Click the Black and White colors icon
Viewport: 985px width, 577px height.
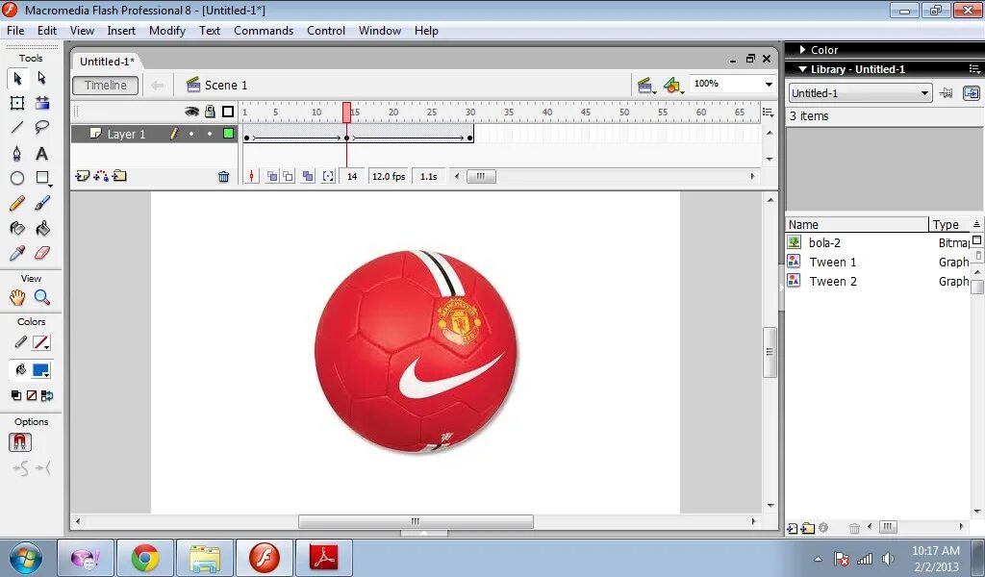16,395
